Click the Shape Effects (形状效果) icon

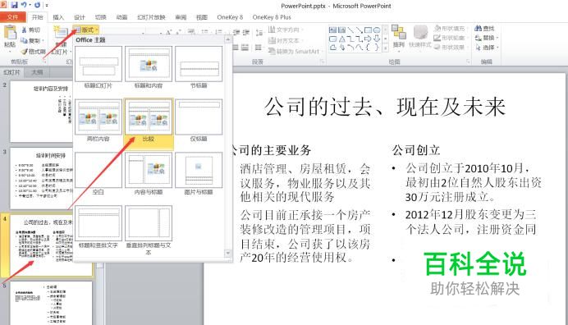tap(437, 47)
